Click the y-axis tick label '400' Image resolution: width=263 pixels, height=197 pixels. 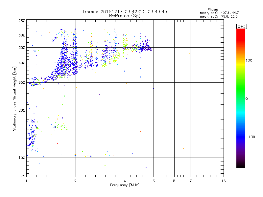(22, 63)
